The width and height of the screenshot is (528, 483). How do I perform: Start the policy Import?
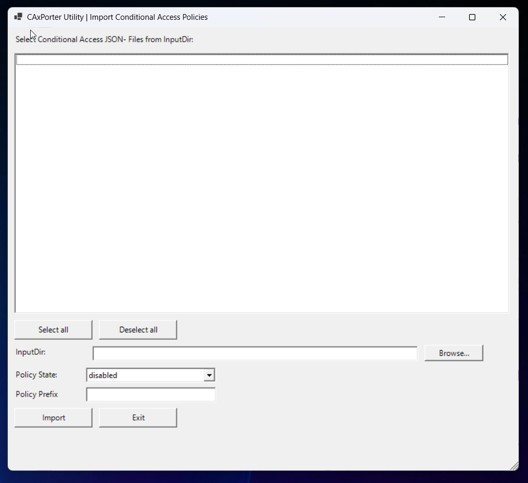point(53,418)
